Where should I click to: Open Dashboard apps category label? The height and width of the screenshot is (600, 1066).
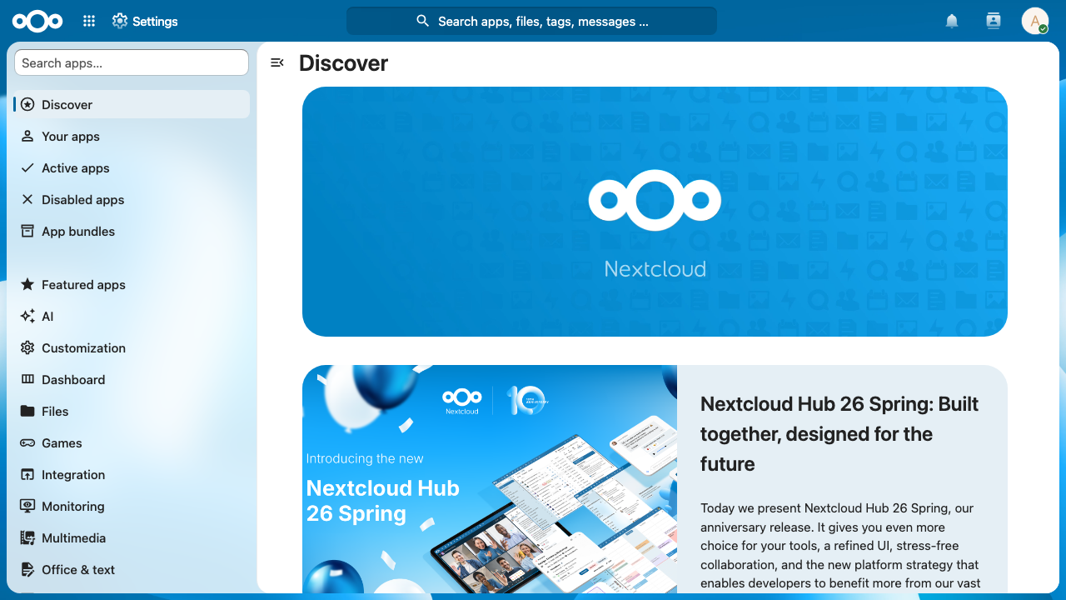click(x=73, y=380)
